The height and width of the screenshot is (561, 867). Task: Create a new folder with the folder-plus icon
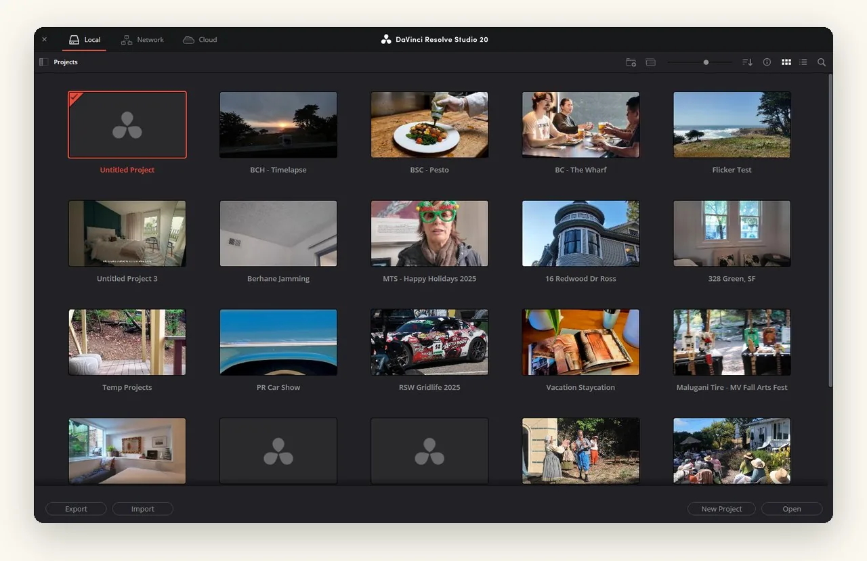click(x=631, y=62)
